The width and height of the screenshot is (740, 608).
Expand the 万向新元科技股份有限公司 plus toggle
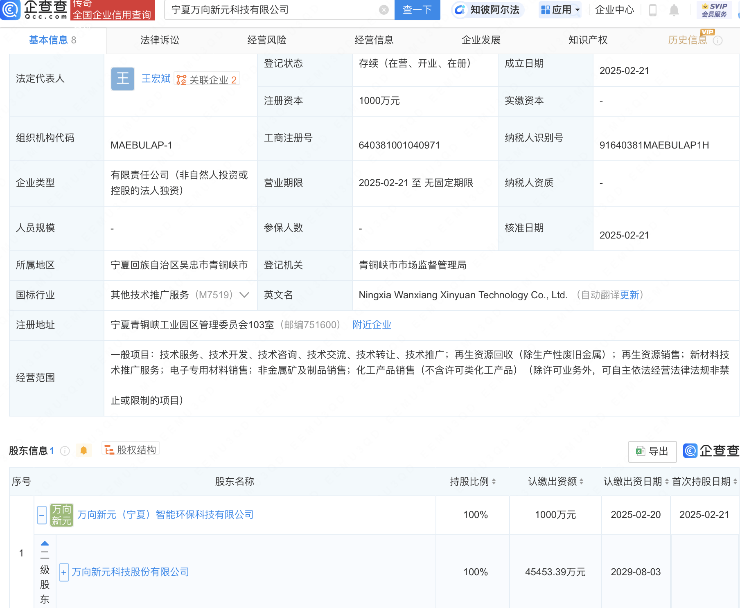tap(64, 572)
